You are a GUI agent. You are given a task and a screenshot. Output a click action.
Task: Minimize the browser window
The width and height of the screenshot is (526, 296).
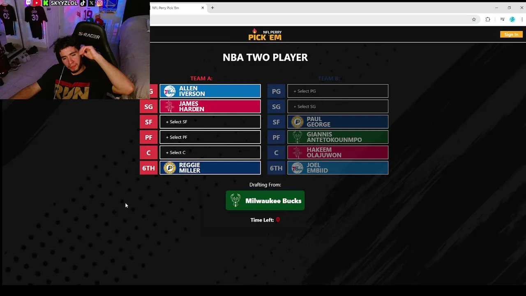coord(496,7)
